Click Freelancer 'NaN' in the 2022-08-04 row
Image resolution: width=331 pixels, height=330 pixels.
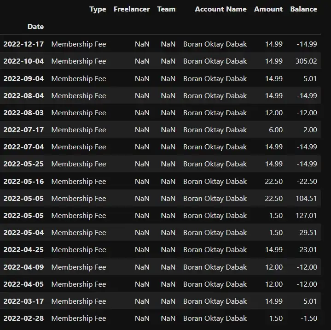(142, 95)
